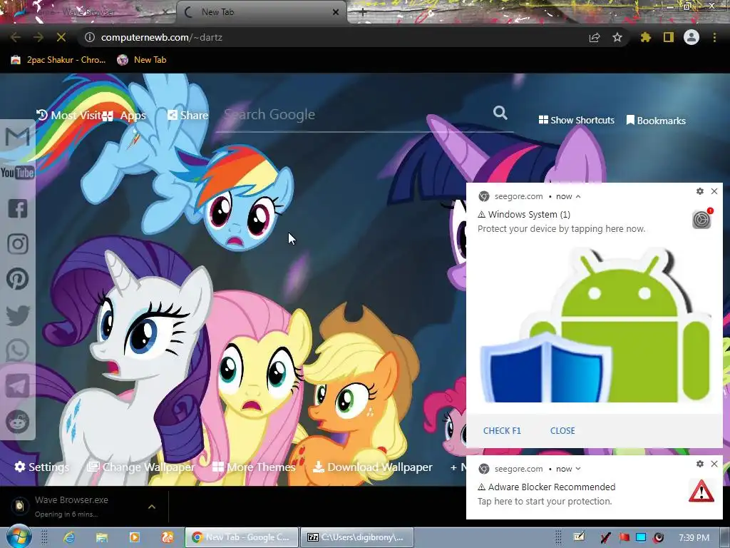This screenshot has width=730, height=548.
Task: Collapse the Windows System notification chevron
Action: pos(578,197)
